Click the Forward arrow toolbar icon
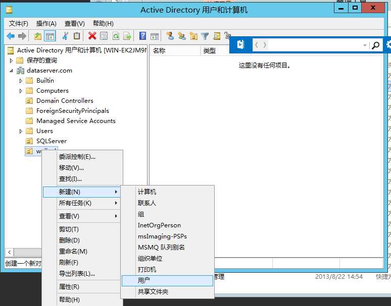Viewport: 391px width, 306px height. pos(22,36)
